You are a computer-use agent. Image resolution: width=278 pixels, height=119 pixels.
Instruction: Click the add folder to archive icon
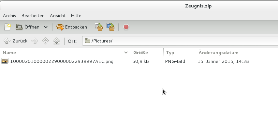(110, 27)
